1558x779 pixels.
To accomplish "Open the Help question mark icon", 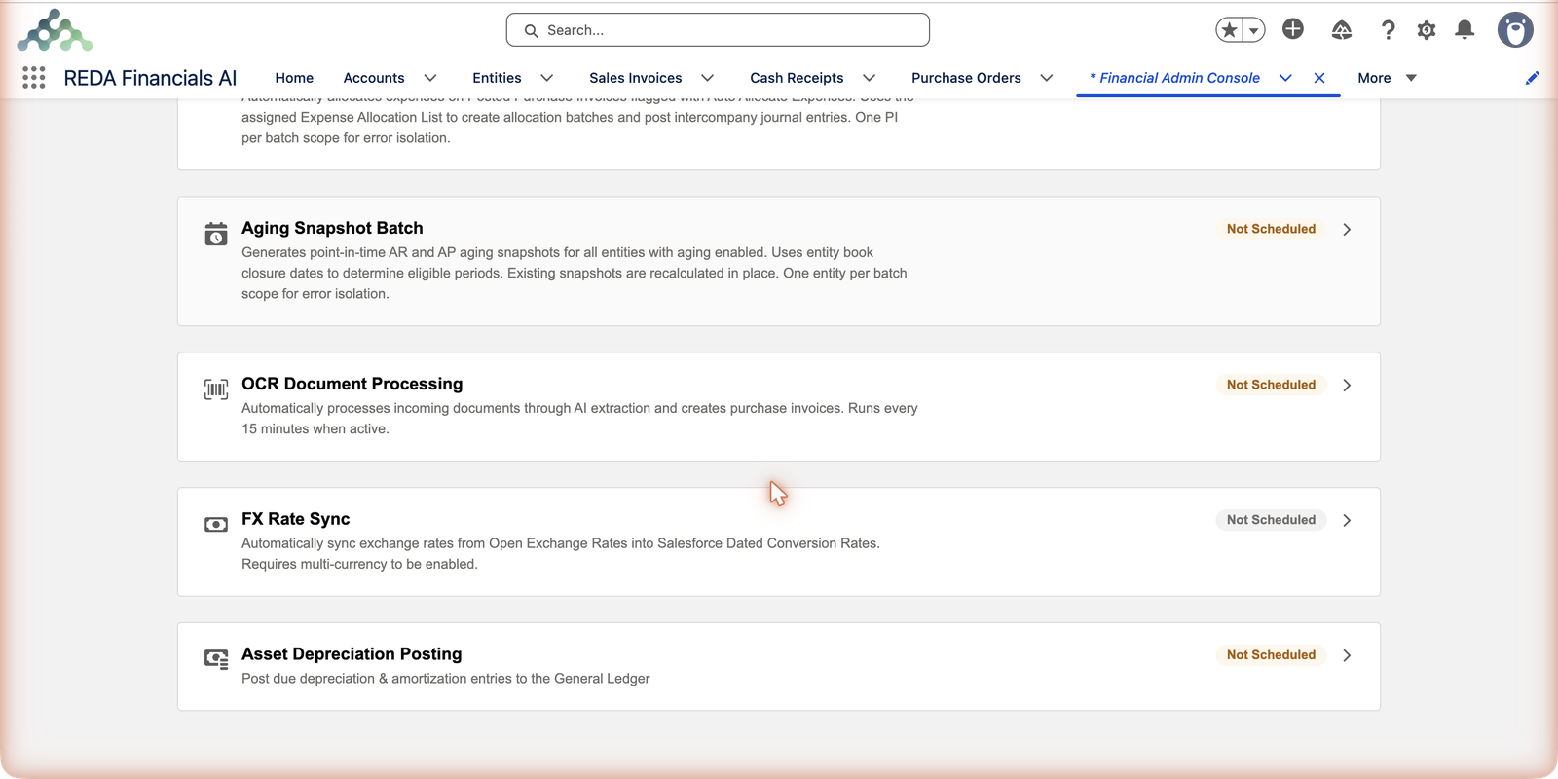I will pos(1389,30).
